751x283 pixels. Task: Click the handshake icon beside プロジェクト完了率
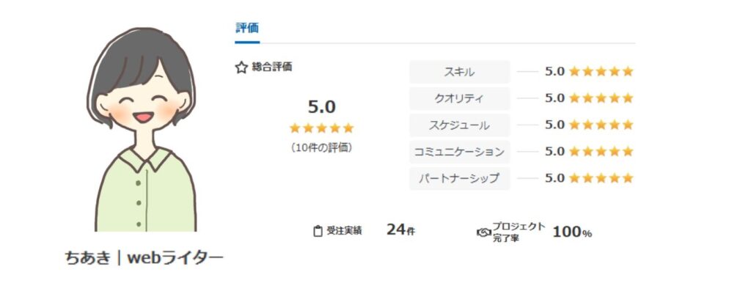484,232
